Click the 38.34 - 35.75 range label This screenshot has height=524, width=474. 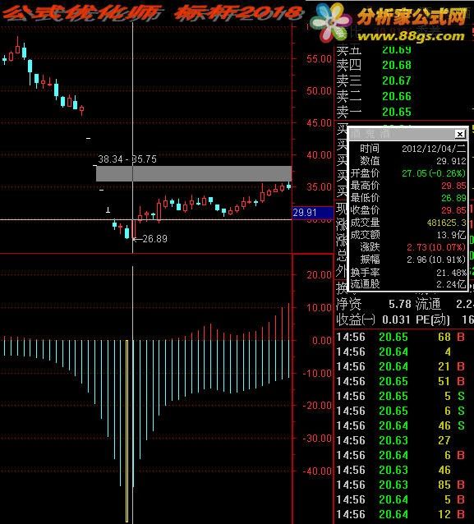[x=127, y=159]
